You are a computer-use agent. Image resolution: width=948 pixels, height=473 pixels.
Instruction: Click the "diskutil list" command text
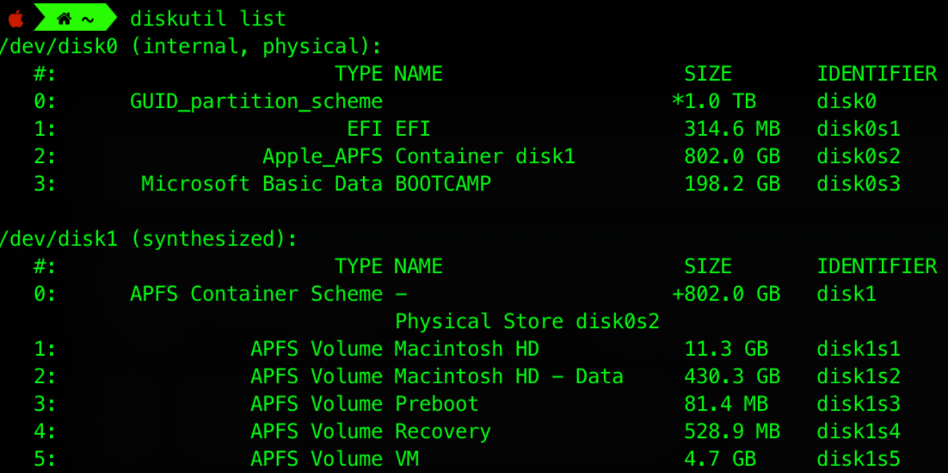[x=207, y=19]
